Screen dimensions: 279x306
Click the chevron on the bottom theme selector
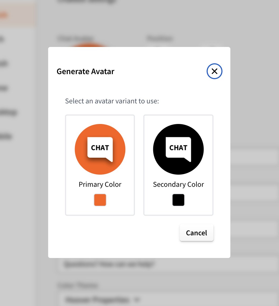tap(137, 300)
